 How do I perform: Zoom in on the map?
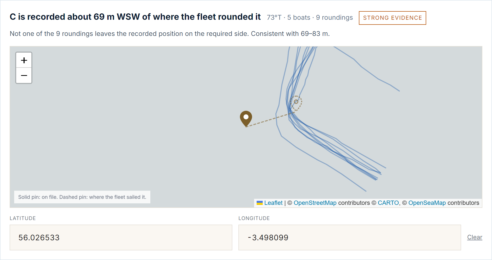pyautogui.click(x=24, y=60)
